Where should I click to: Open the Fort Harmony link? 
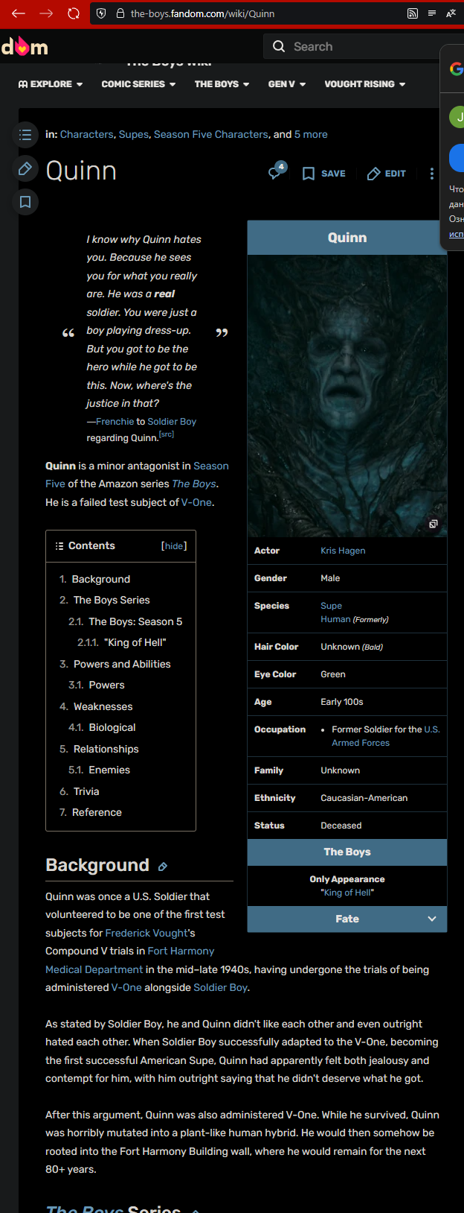click(181, 951)
